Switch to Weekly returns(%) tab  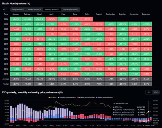[x=35, y=10]
